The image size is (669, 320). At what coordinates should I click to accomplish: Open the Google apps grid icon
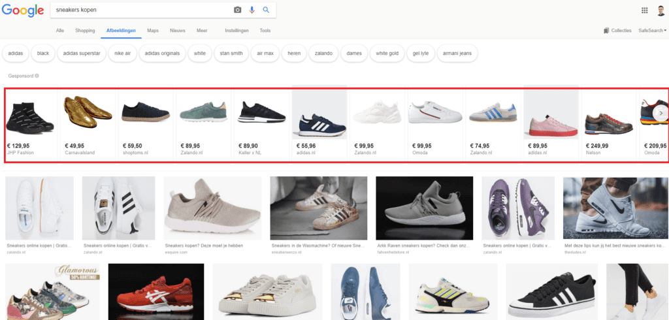click(x=645, y=10)
